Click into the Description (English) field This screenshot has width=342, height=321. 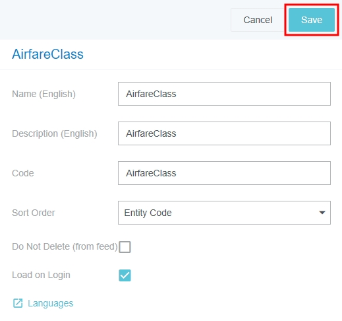pyautogui.click(x=224, y=133)
